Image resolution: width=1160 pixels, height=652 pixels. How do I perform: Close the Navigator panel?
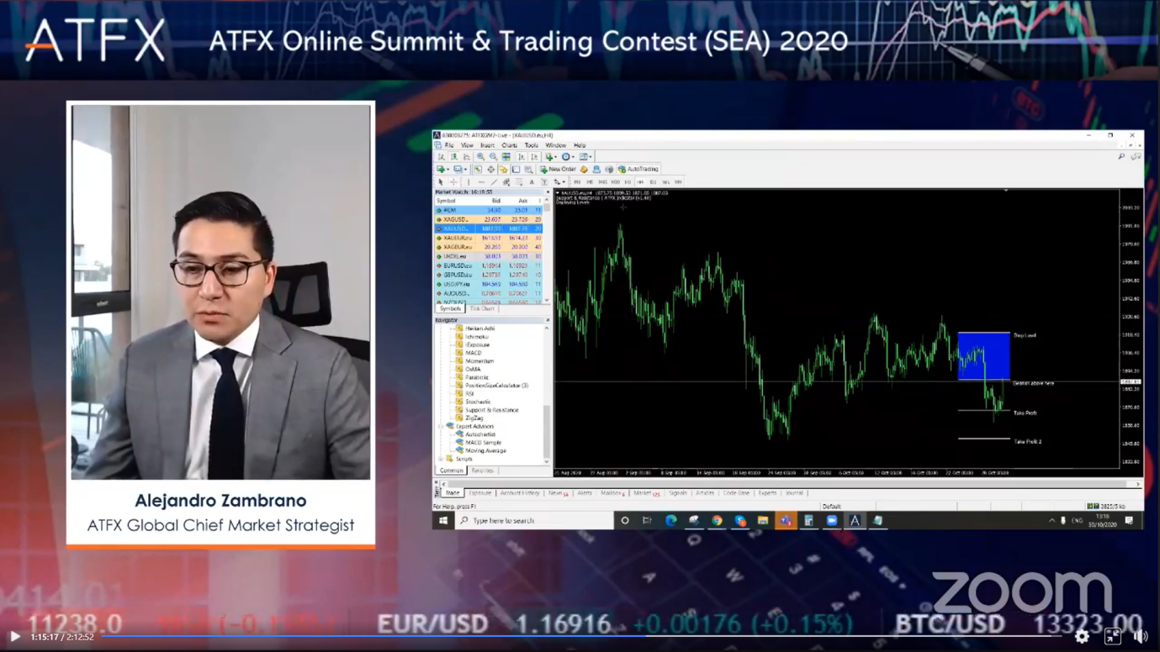(x=548, y=320)
